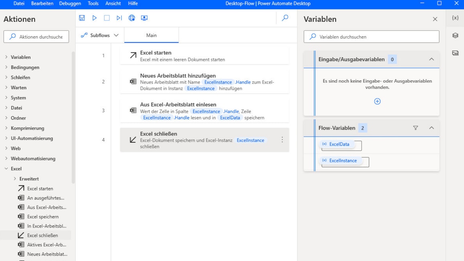464x261 pixels.
Task: Collapse the Eingabe/Ausgabevariablen section
Action: click(x=431, y=59)
